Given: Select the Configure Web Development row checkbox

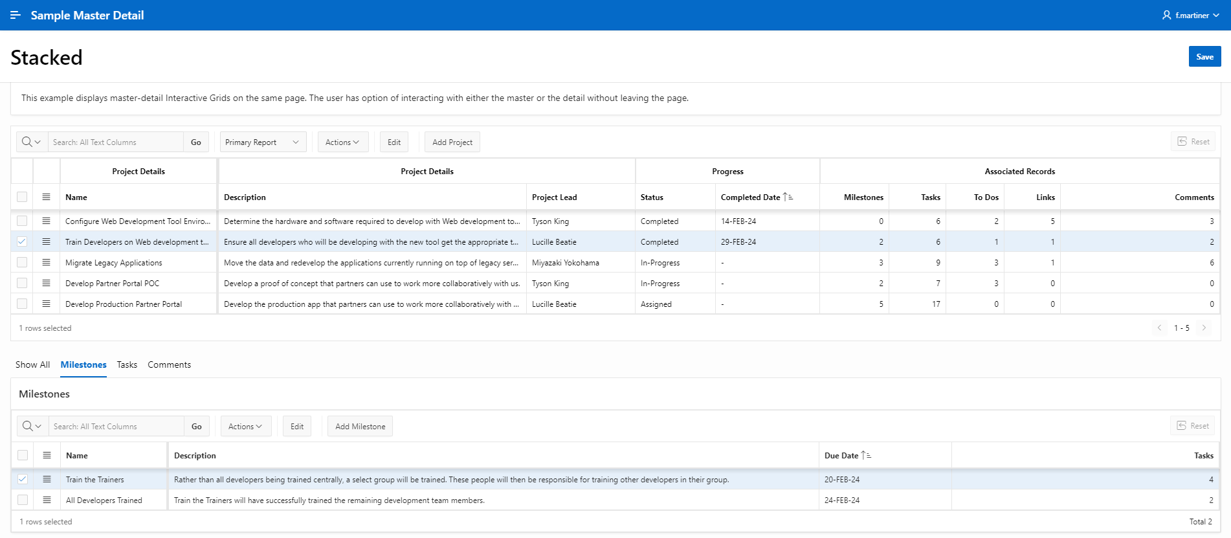Looking at the screenshot, I should [x=22, y=221].
